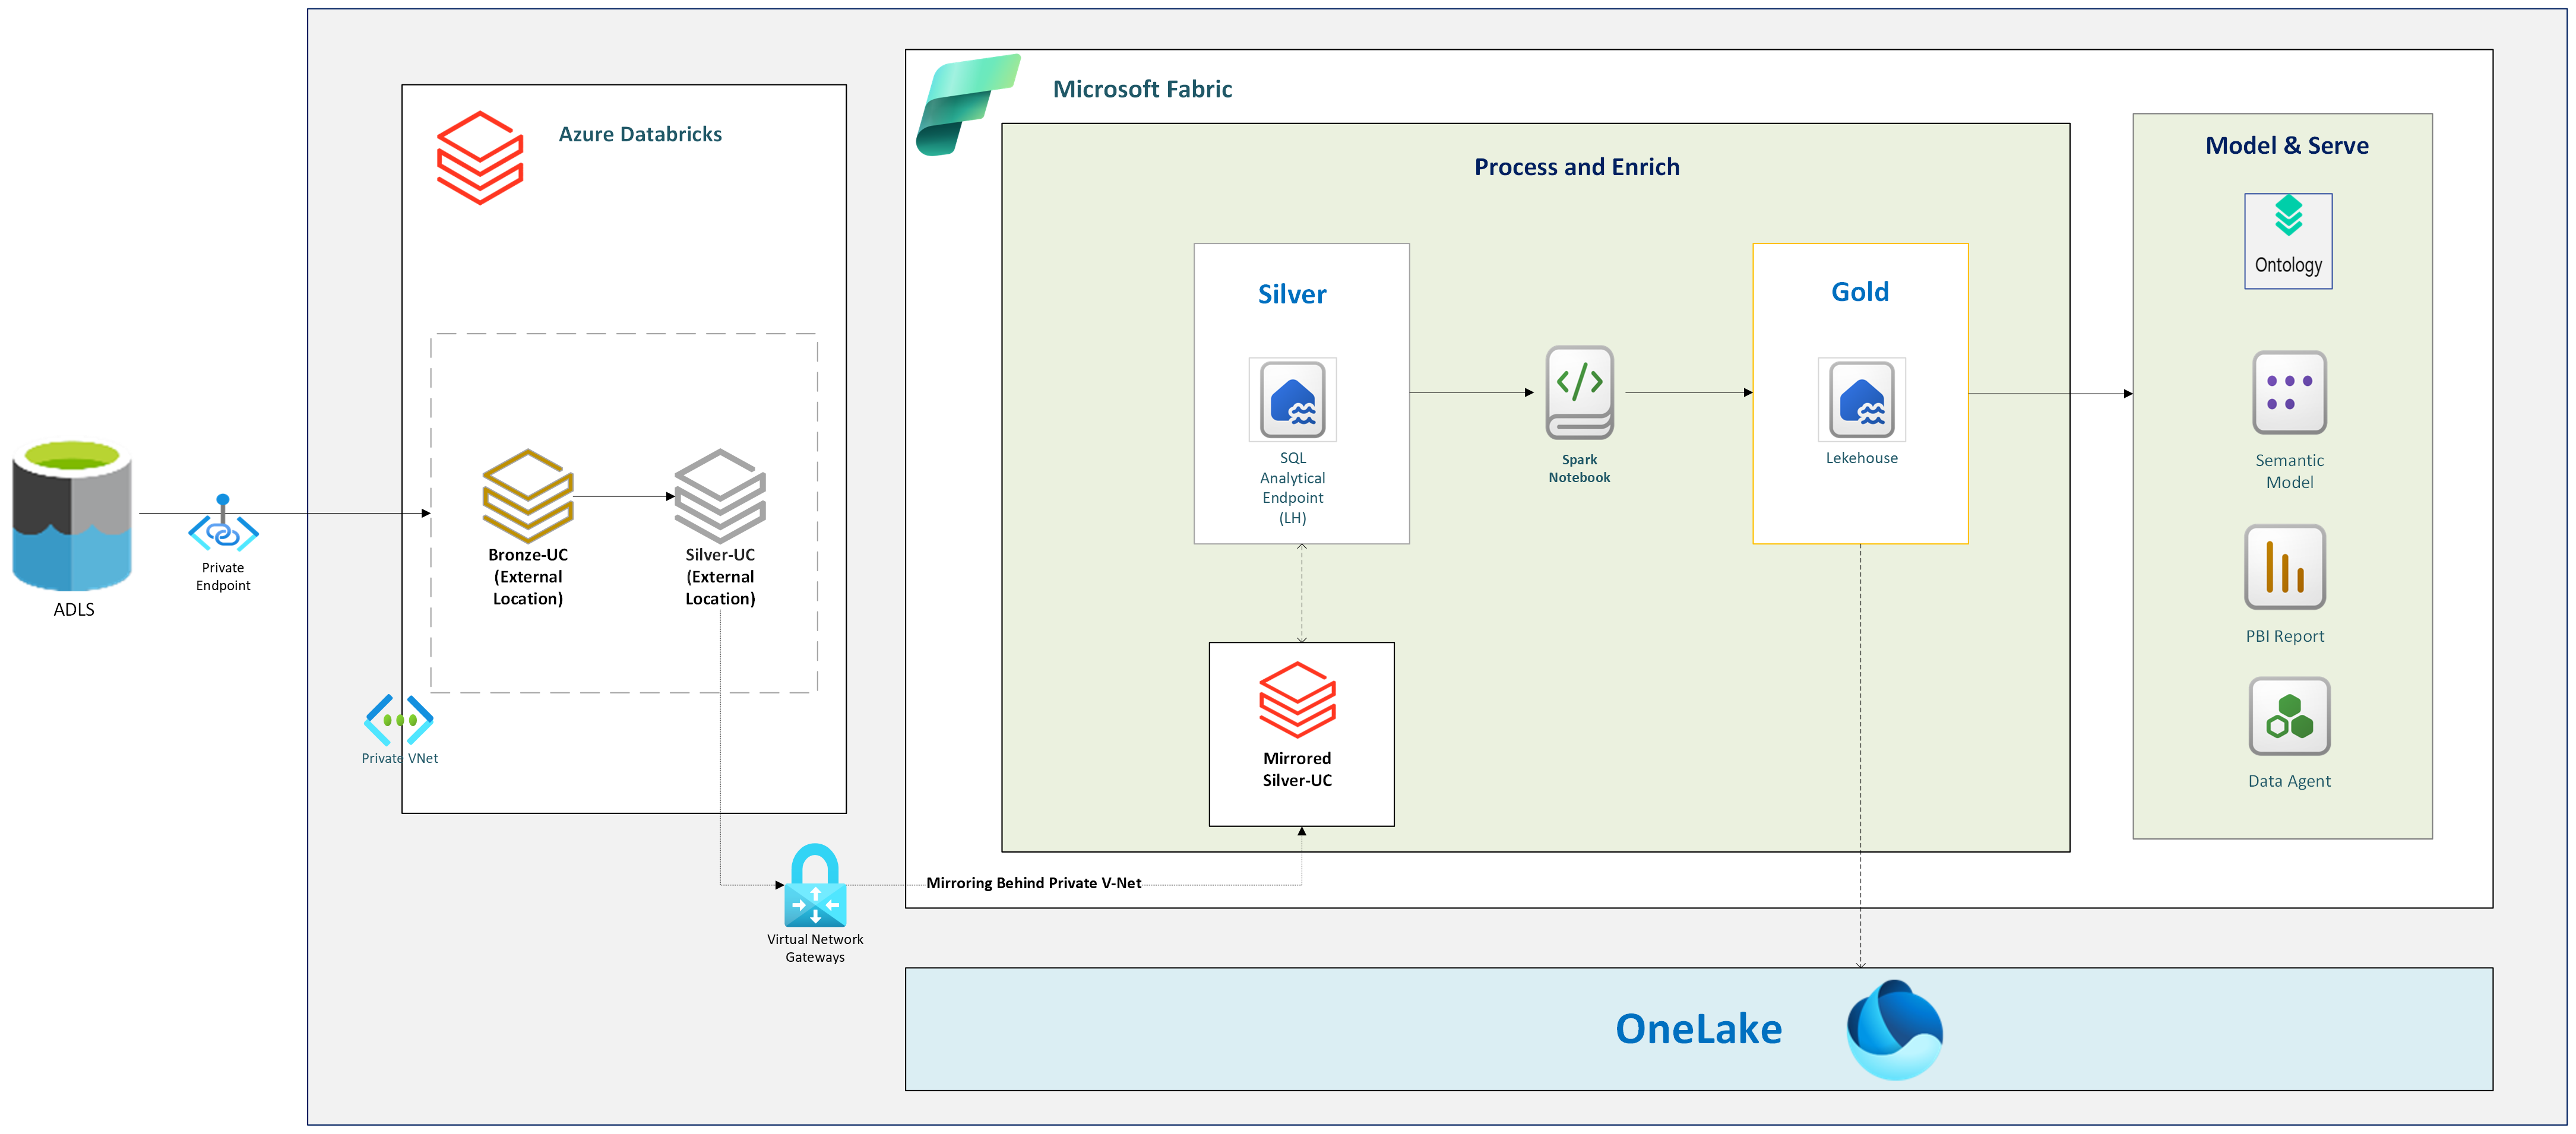Viewport: 2576px width, 1134px height.
Task: Click the Microsoft Fabric green logo
Action: [x=967, y=105]
